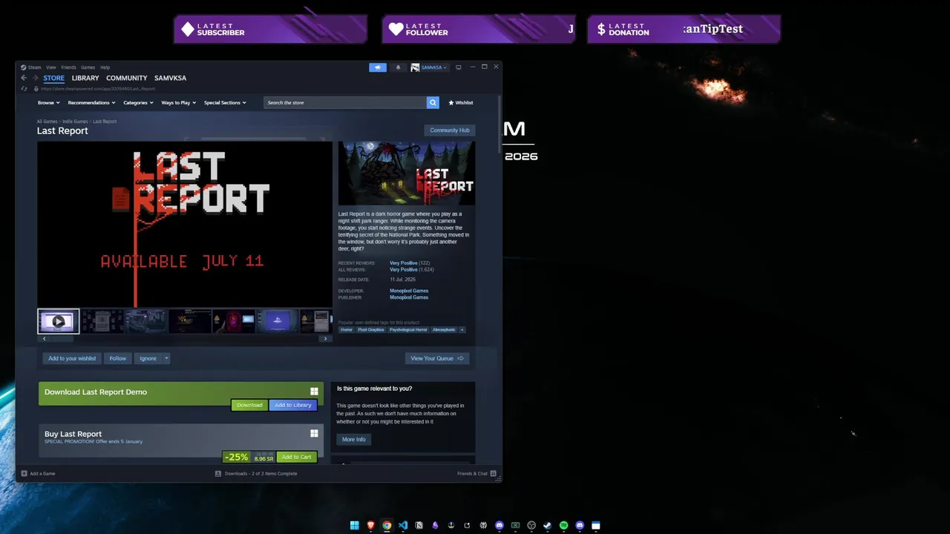Screen dimensions: 950x534
Task: Click the plus tag button beside Atmospheric
Action: [x=462, y=329]
